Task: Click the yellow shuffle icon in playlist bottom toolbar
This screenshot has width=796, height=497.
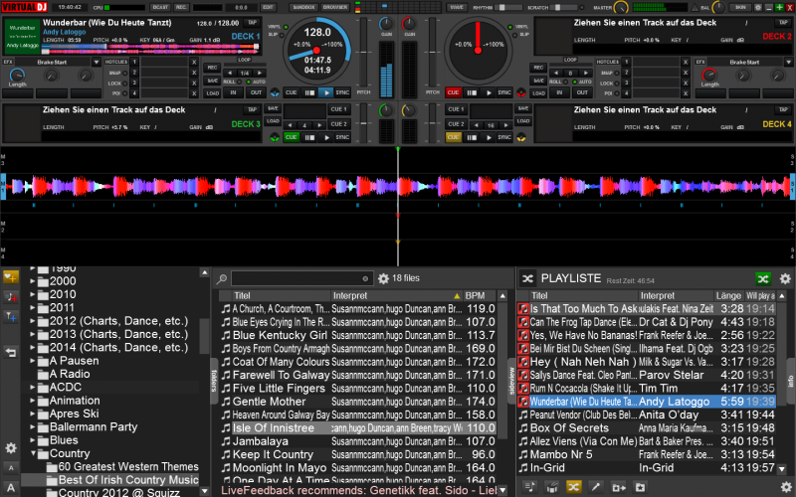Action: (574, 487)
